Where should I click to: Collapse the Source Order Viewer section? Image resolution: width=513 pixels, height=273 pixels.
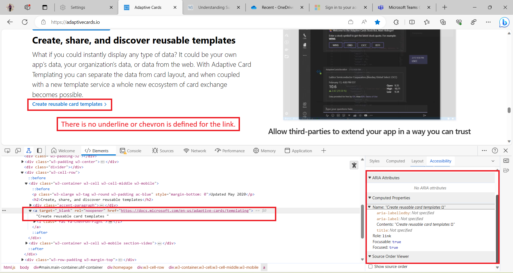[370, 256]
